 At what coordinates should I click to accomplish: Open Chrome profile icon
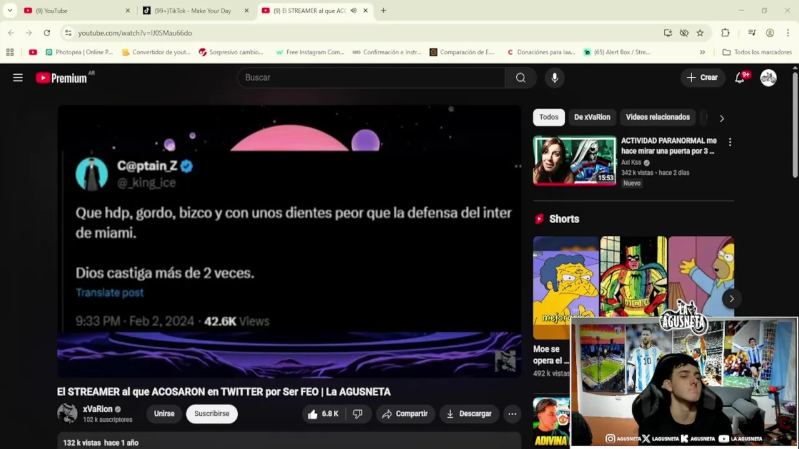point(770,33)
